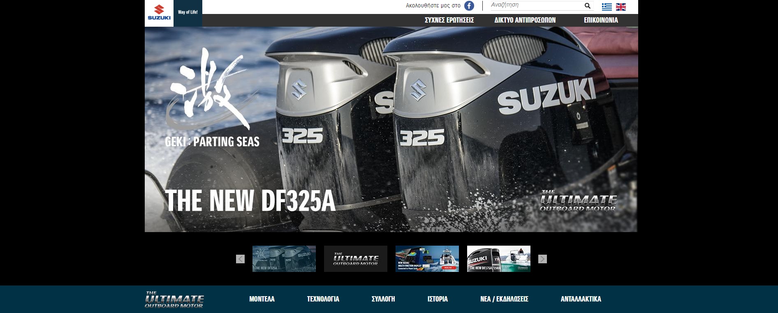778x313 pixels.
Task: Open the Facebook page icon
Action: [469, 6]
